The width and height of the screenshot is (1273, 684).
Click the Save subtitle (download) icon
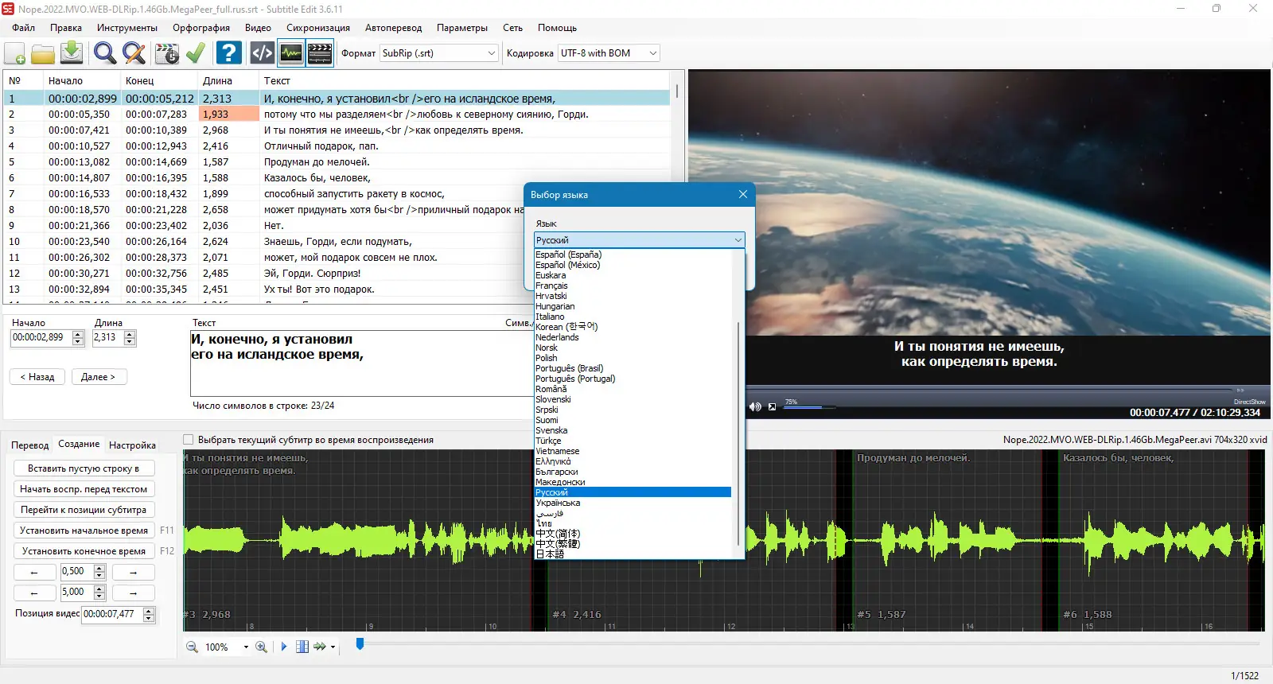(72, 53)
